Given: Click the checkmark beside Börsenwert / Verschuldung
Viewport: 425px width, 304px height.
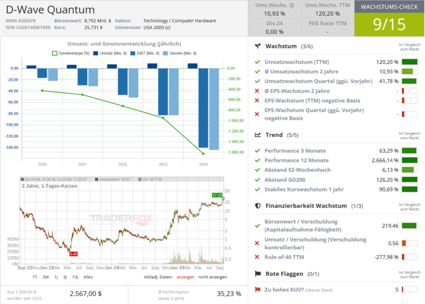Looking at the screenshot, I should coord(257,225).
